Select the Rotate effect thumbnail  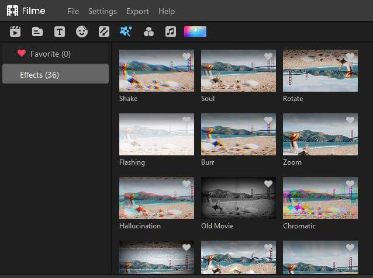[320, 71]
